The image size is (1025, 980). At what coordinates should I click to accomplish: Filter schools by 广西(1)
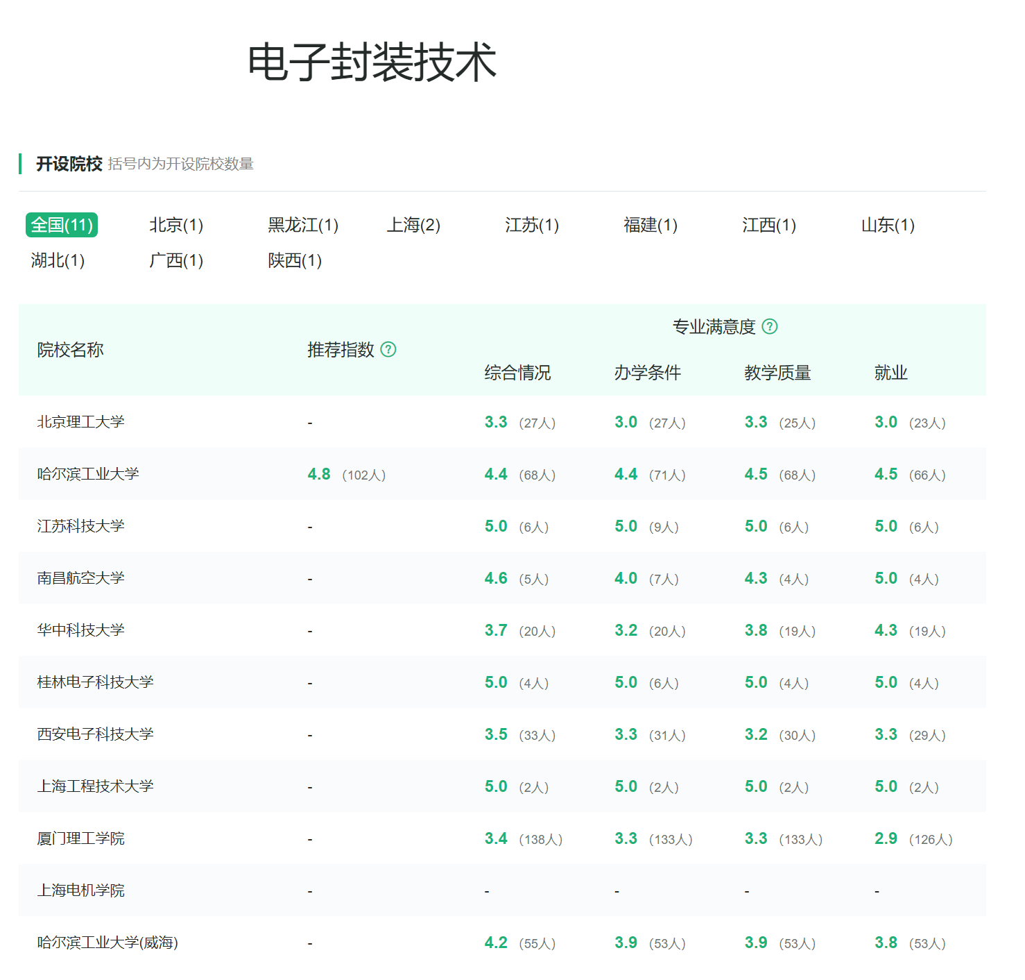click(175, 260)
